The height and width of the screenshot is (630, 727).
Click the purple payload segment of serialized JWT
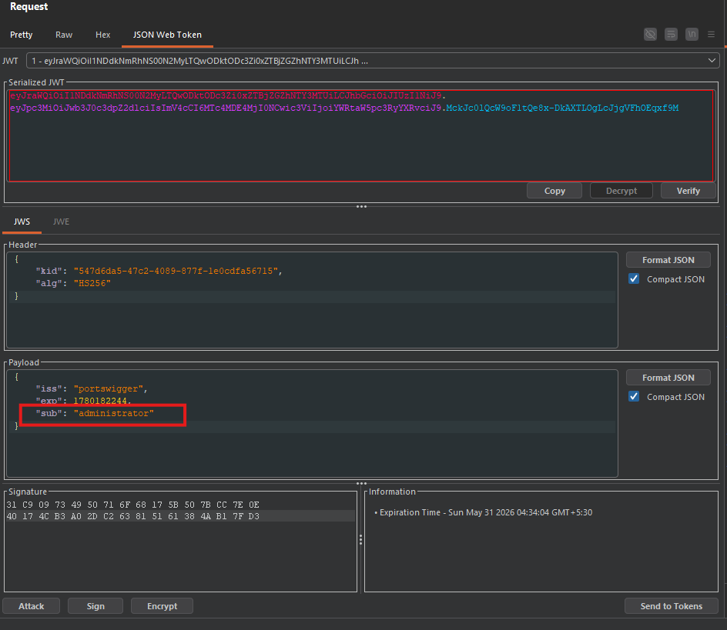(x=226, y=108)
